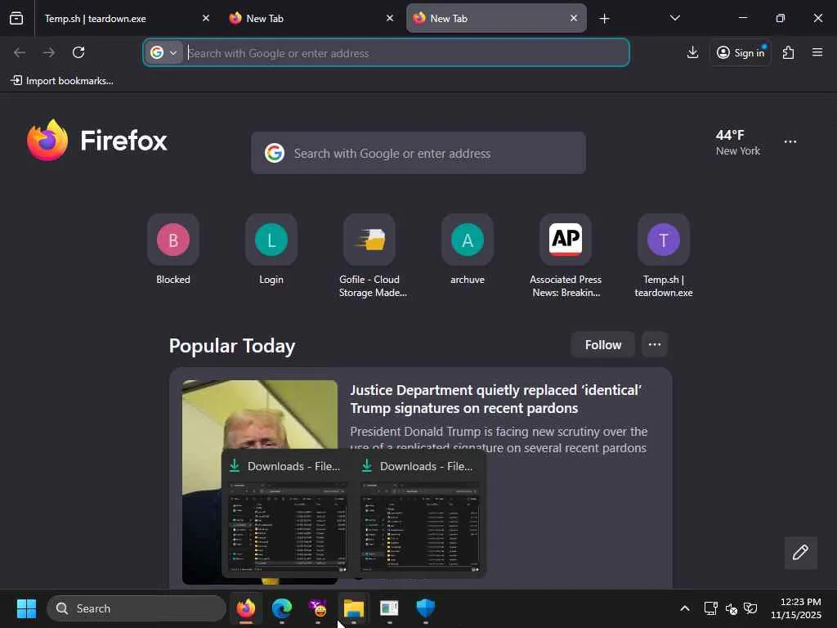Click the Follow button for Popular Today
Image resolution: width=837 pixels, height=628 pixels.
click(602, 345)
